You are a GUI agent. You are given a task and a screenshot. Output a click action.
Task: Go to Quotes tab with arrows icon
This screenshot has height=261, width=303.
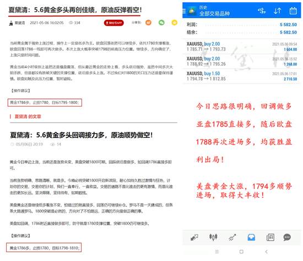pyautogui.click(x=194, y=237)
